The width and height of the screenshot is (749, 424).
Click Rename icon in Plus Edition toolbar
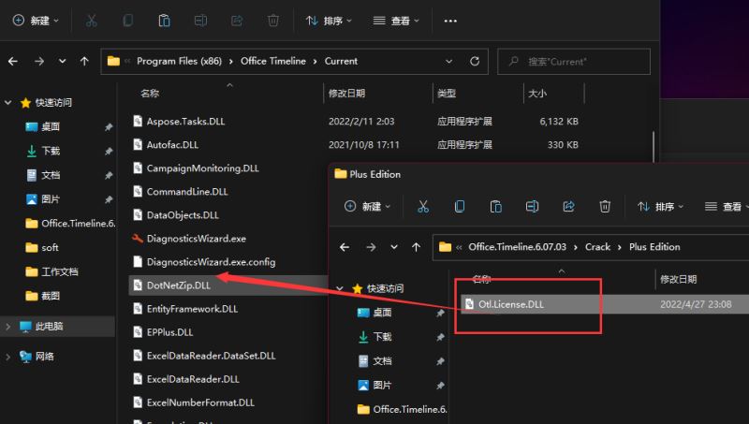(x=532, y=206)
